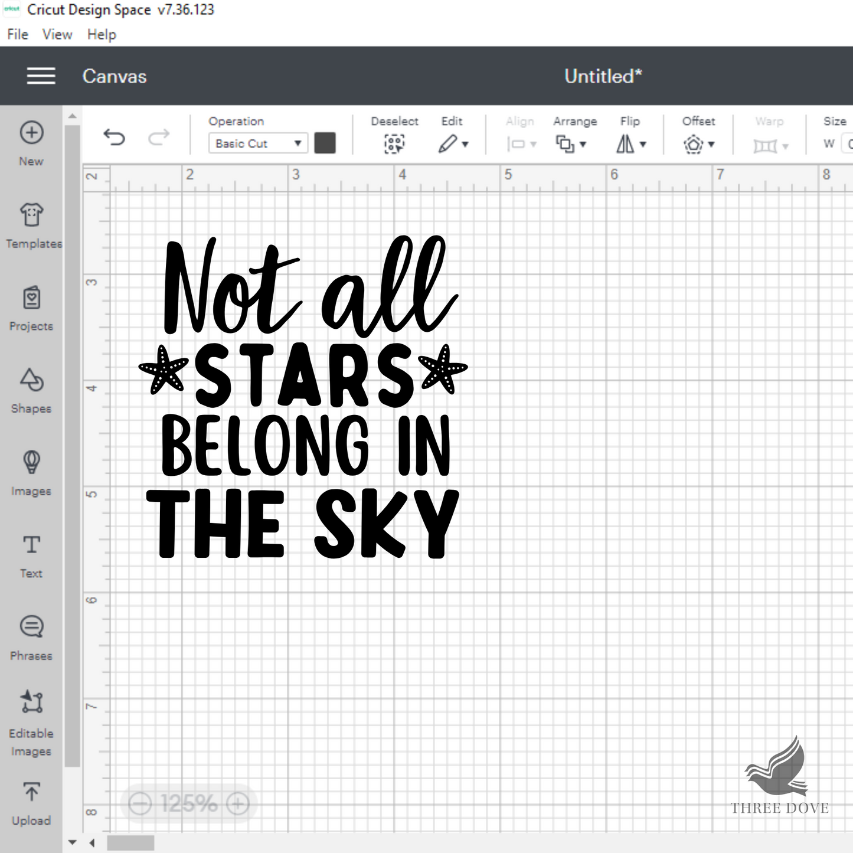Click the Edit pencil icon
The image size is (853, 853).
point(447,143)
